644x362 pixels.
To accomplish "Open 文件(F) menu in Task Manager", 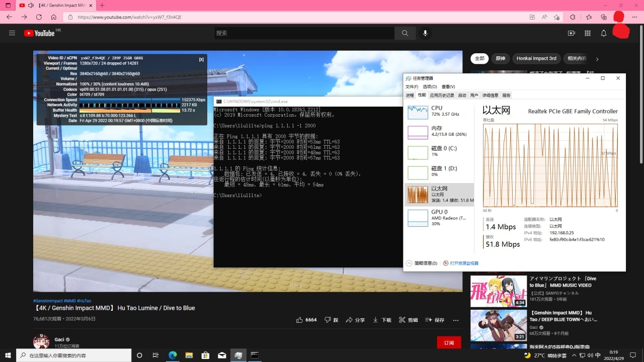I will point(412,87).
